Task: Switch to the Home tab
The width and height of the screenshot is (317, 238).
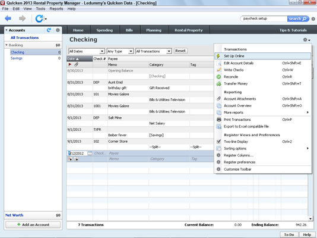Action: click(78, 30)
